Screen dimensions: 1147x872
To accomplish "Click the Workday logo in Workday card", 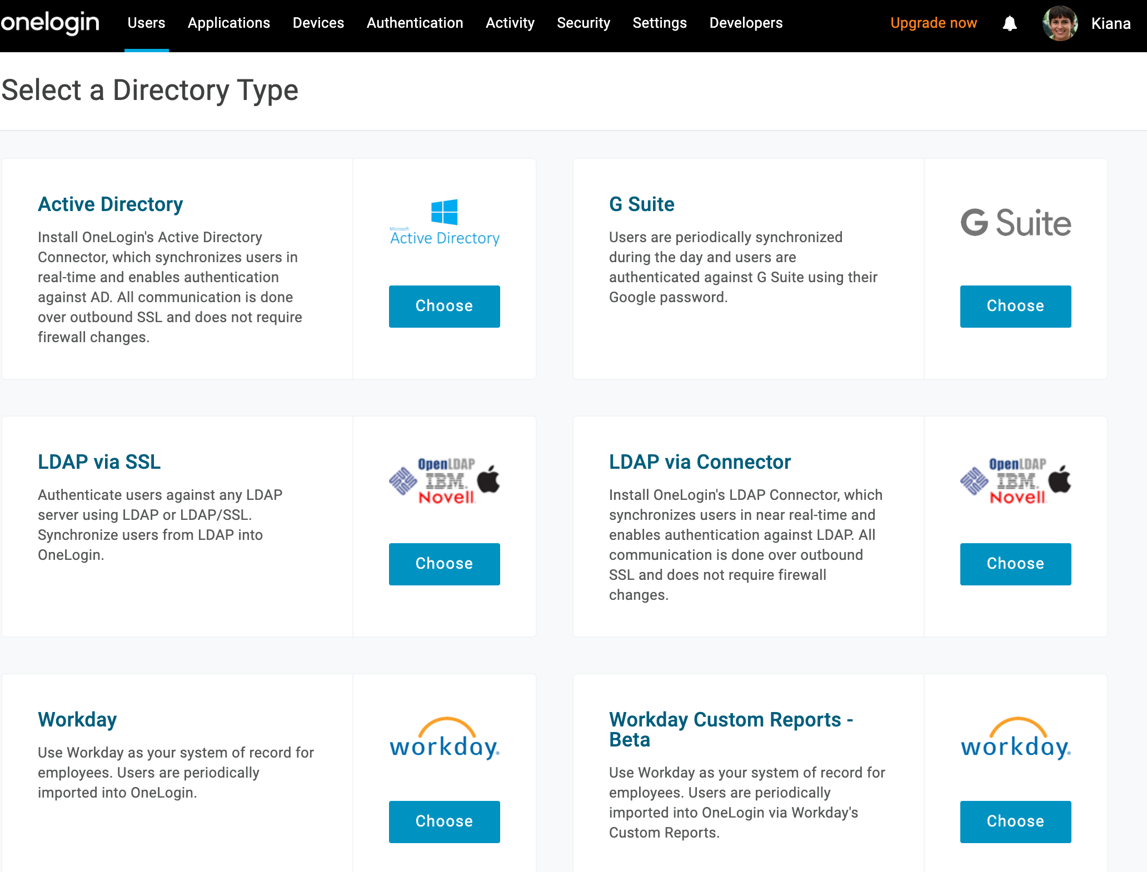I will pos(445,739).
